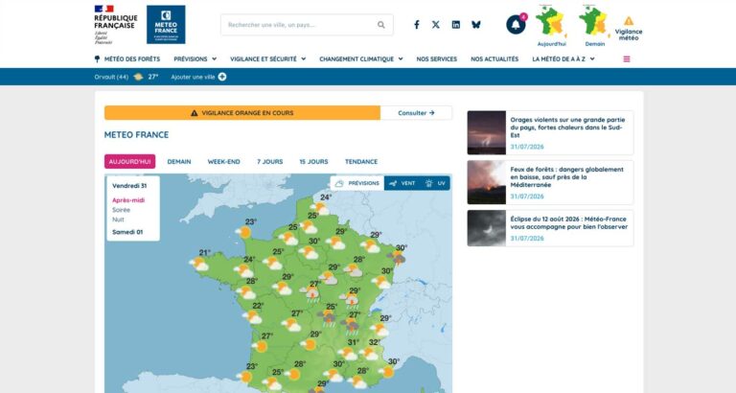Click the République Française logo
Screen dimensions: 736x393
coord(115,25)
